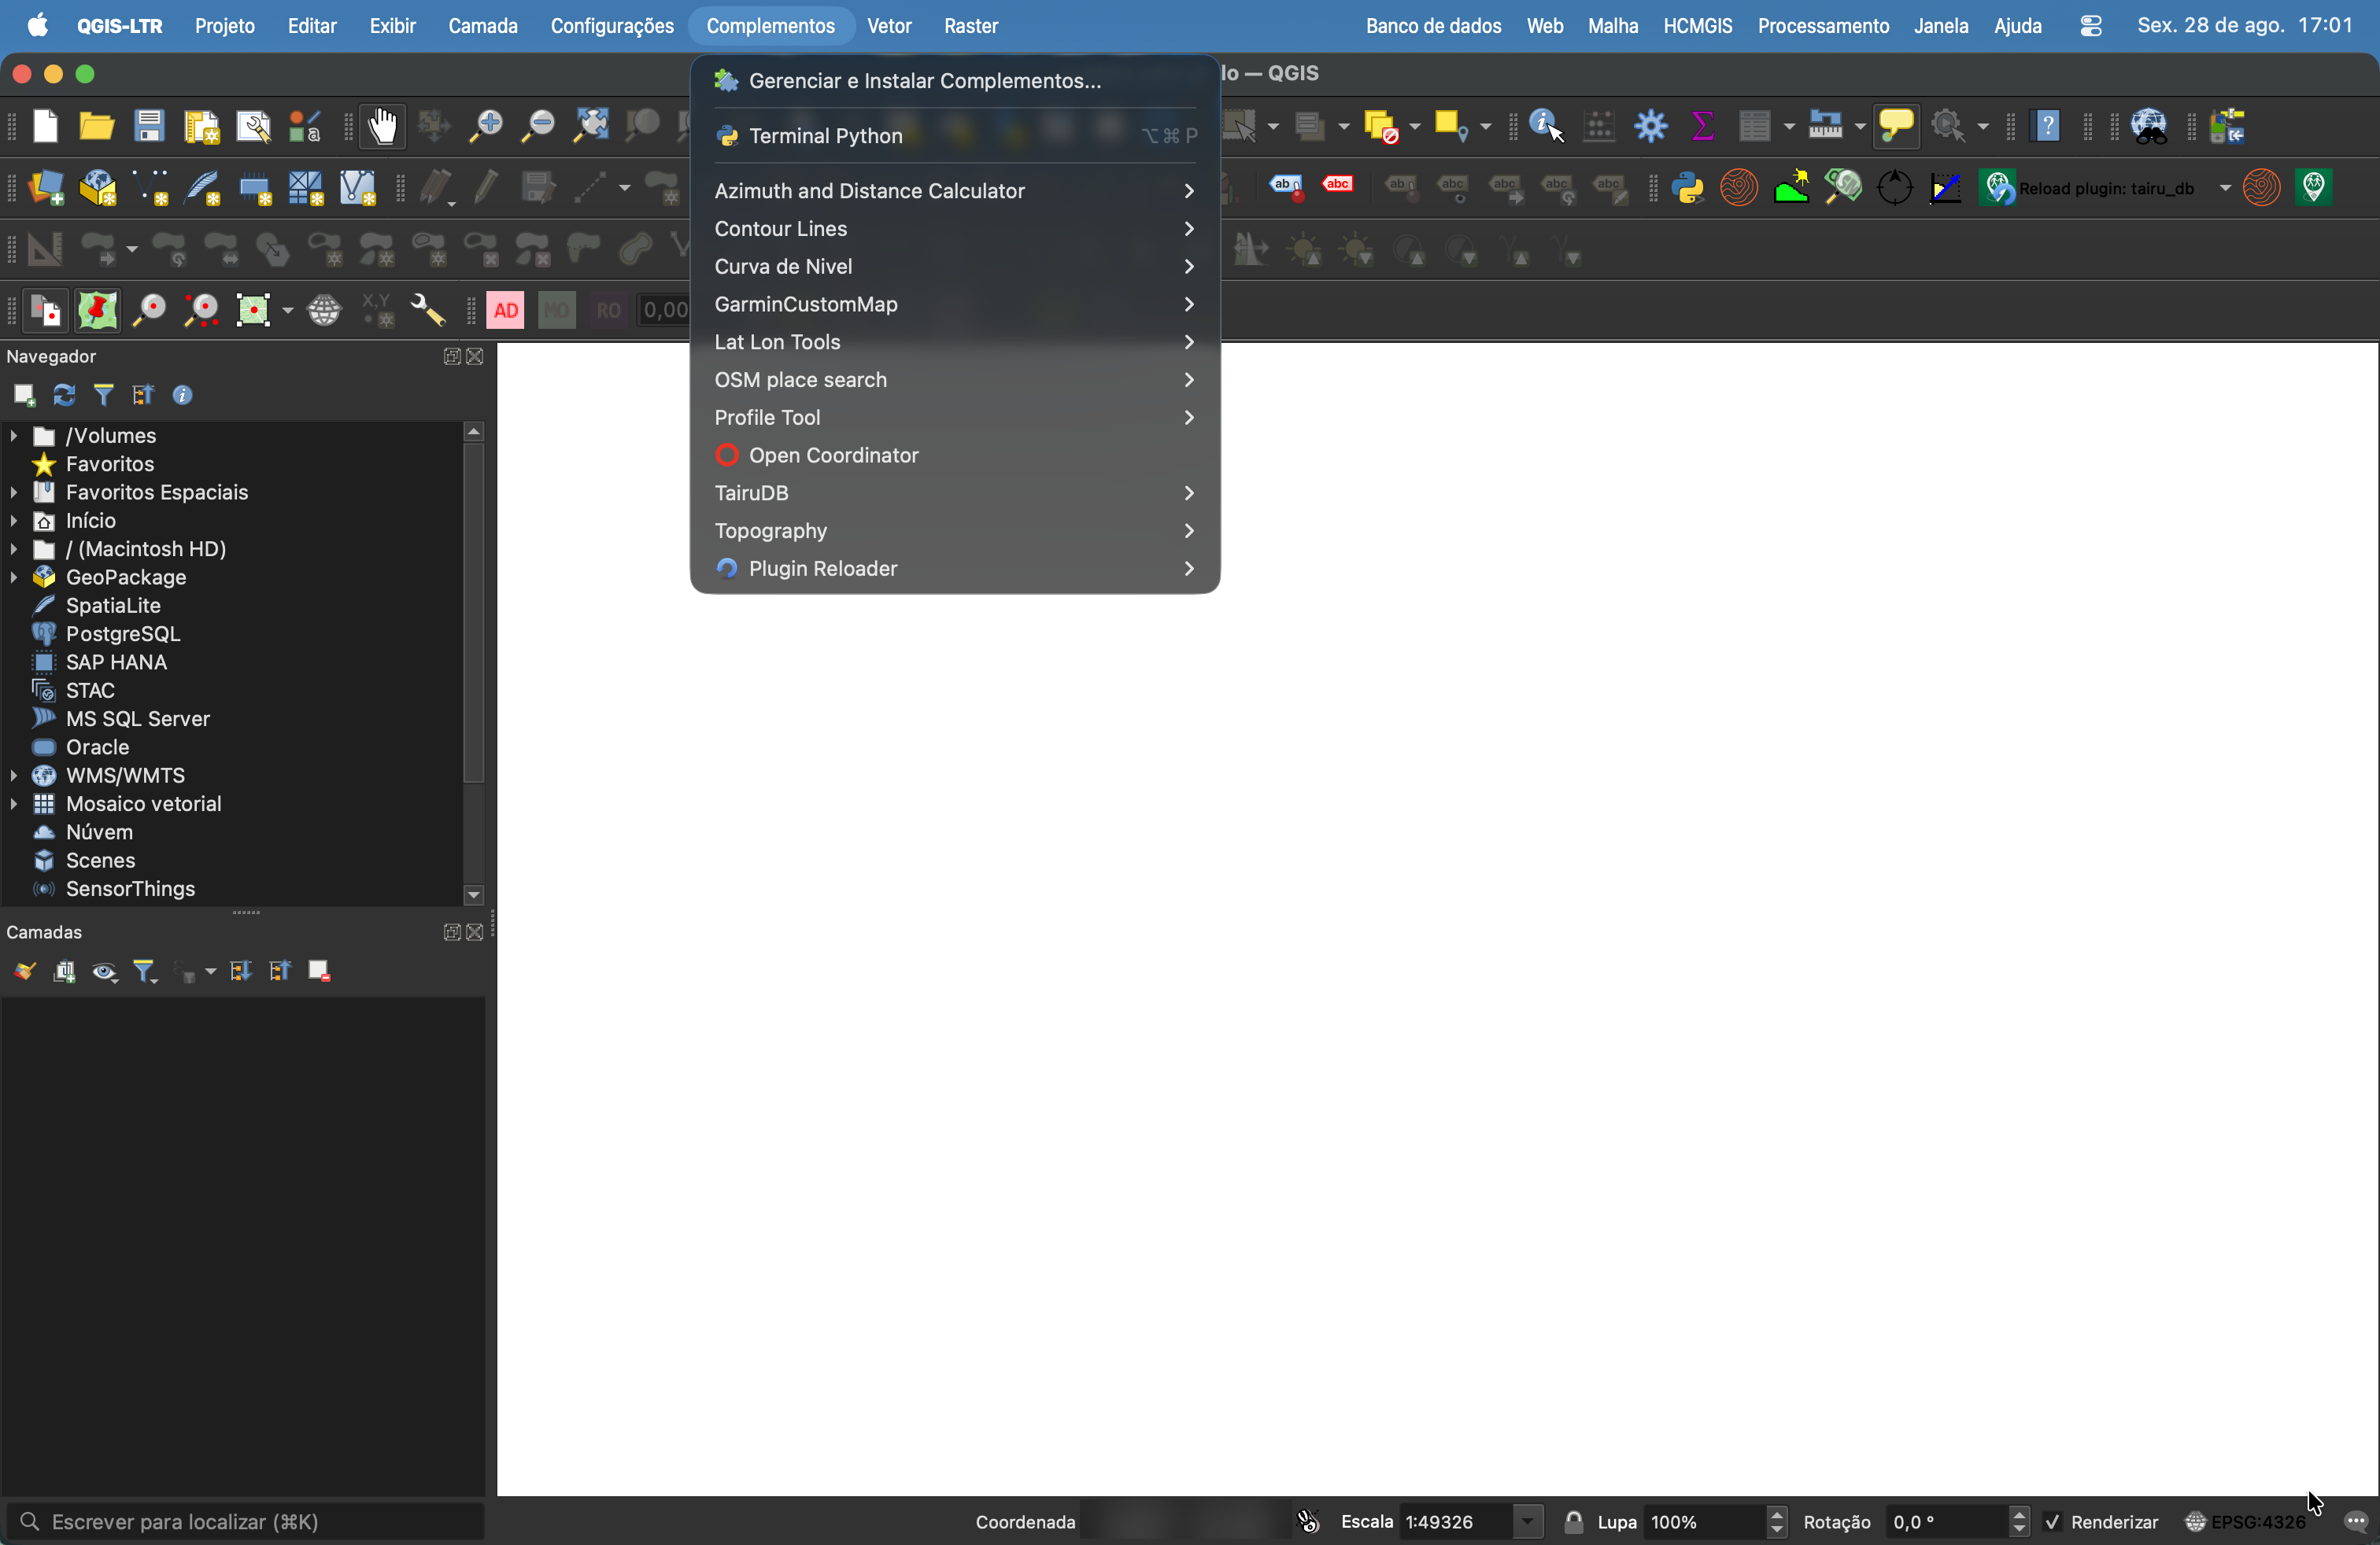Expand the WMS/WMTS tree node
Image resolution: width=2380 pixels, height=1545 pixels.
click(13, 776)
